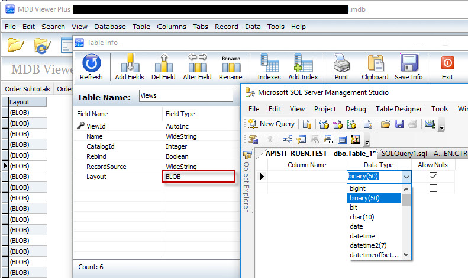Choose bit in the data type list
The image size is (468, 278).
[375, 207]
